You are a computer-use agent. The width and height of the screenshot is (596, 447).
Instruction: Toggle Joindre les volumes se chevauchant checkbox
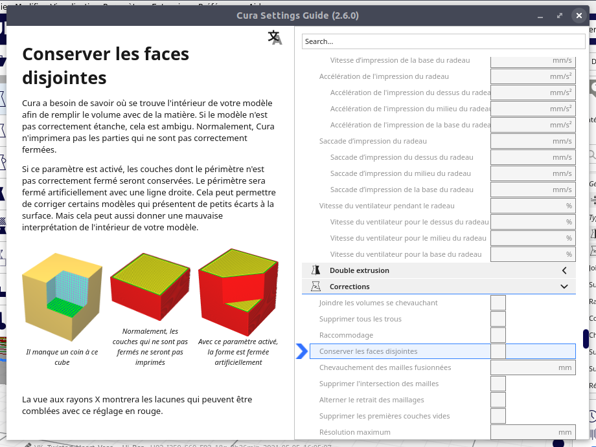point(498,303)
